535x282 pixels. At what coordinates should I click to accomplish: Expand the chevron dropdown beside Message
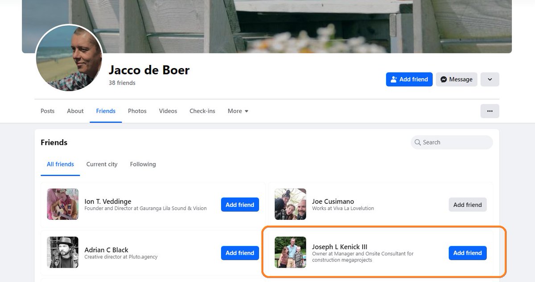pyautogui.click(x=490, y=79)
